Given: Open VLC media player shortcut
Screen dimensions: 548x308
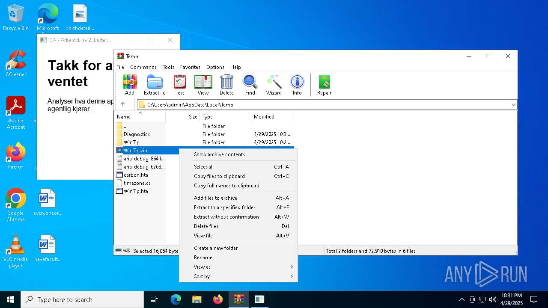Looking at the screenshot, I should (x=16, y=252).
